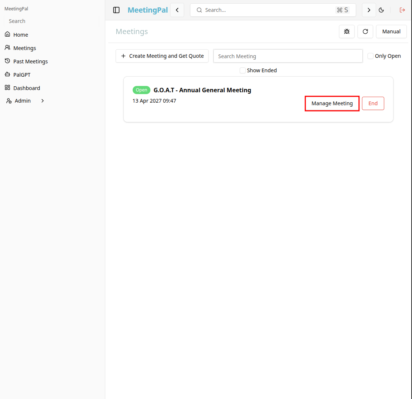Click the MeetingPal logo link
Image resolution: width=412 pixels, height=399 pixels.
148,10
